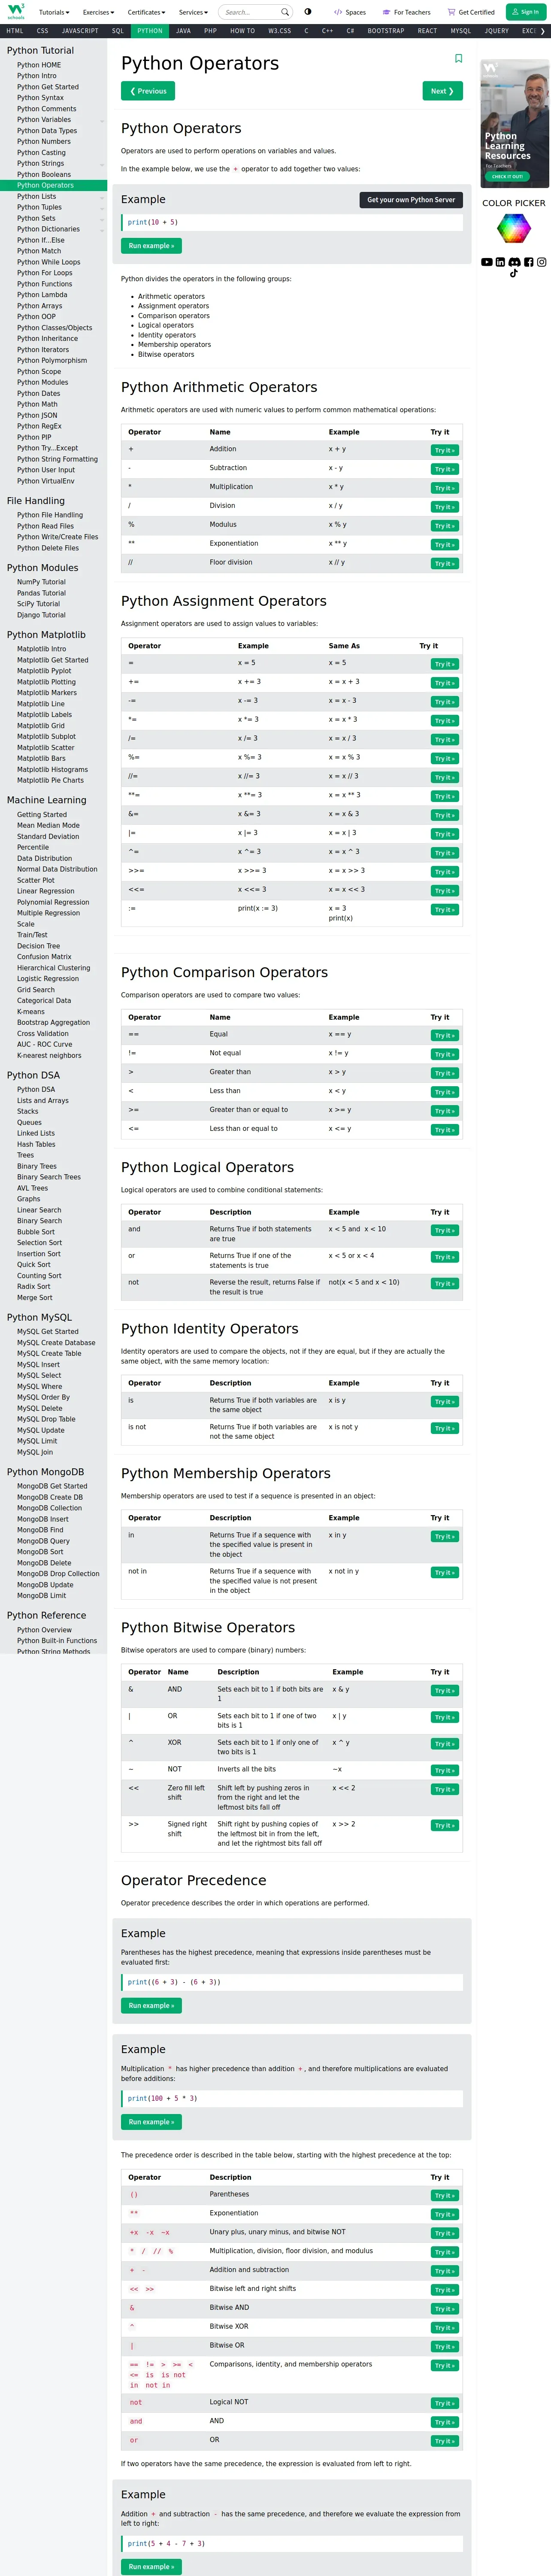Open the Discord icon link
The width and height of the screenshot is (551, 2576).
pos(514,262)
